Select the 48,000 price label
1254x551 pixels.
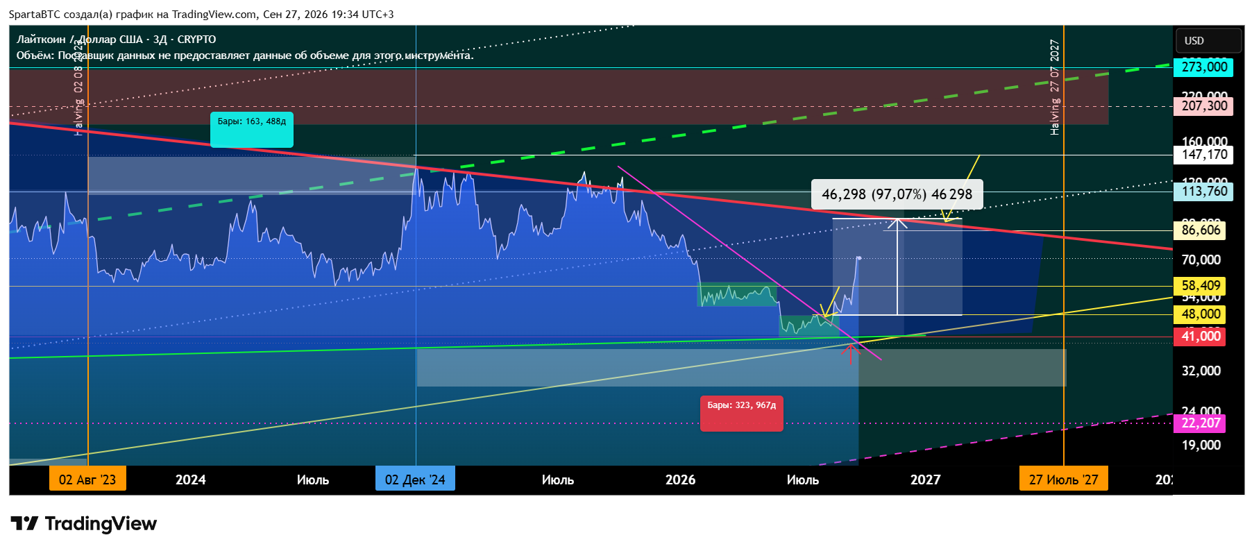point(1199,314)
